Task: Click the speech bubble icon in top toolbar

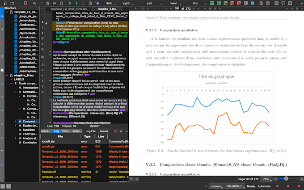Action: click(x=283, y=3)
